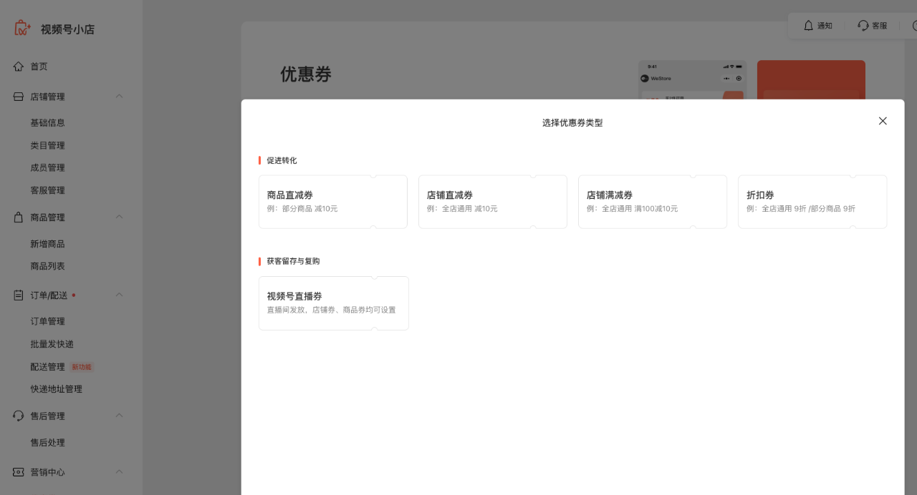This screenshot has width=917, height=495.
Task: Click the 促进转化 section heading
Action: (282, 160)
